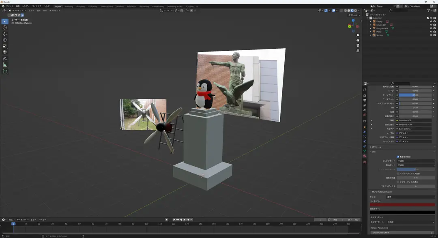Image resolution: width=438 pixels, height=238 pixels.
Task: Expand the Plane tree row
Action: click(371, 32)
